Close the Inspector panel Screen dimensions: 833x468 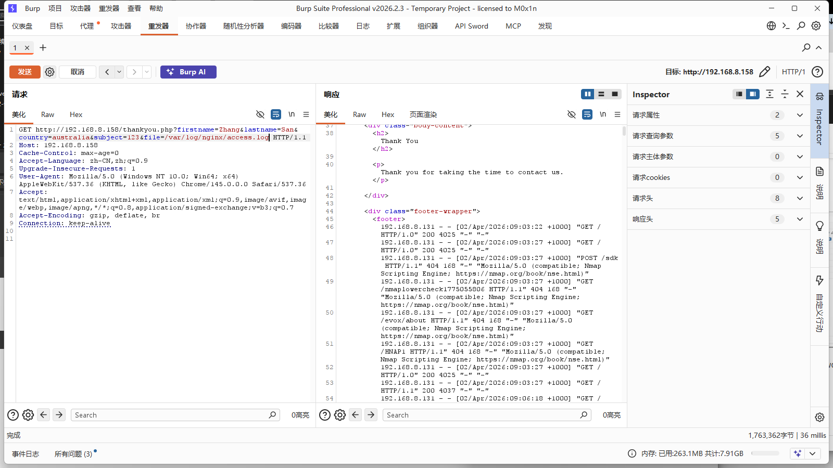coord(800,94)
